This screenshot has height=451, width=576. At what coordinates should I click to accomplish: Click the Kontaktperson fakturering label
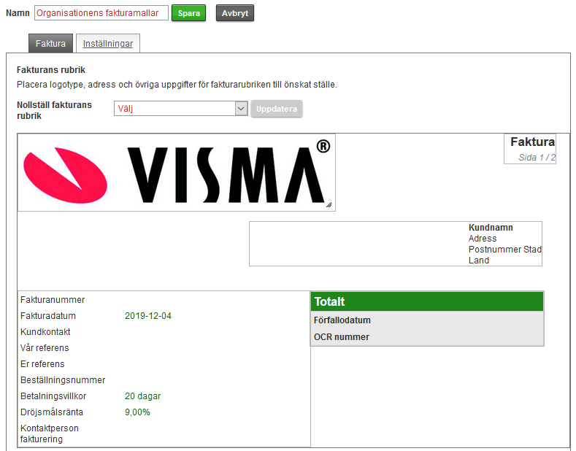pyautogui.click(x=50, y=433)
